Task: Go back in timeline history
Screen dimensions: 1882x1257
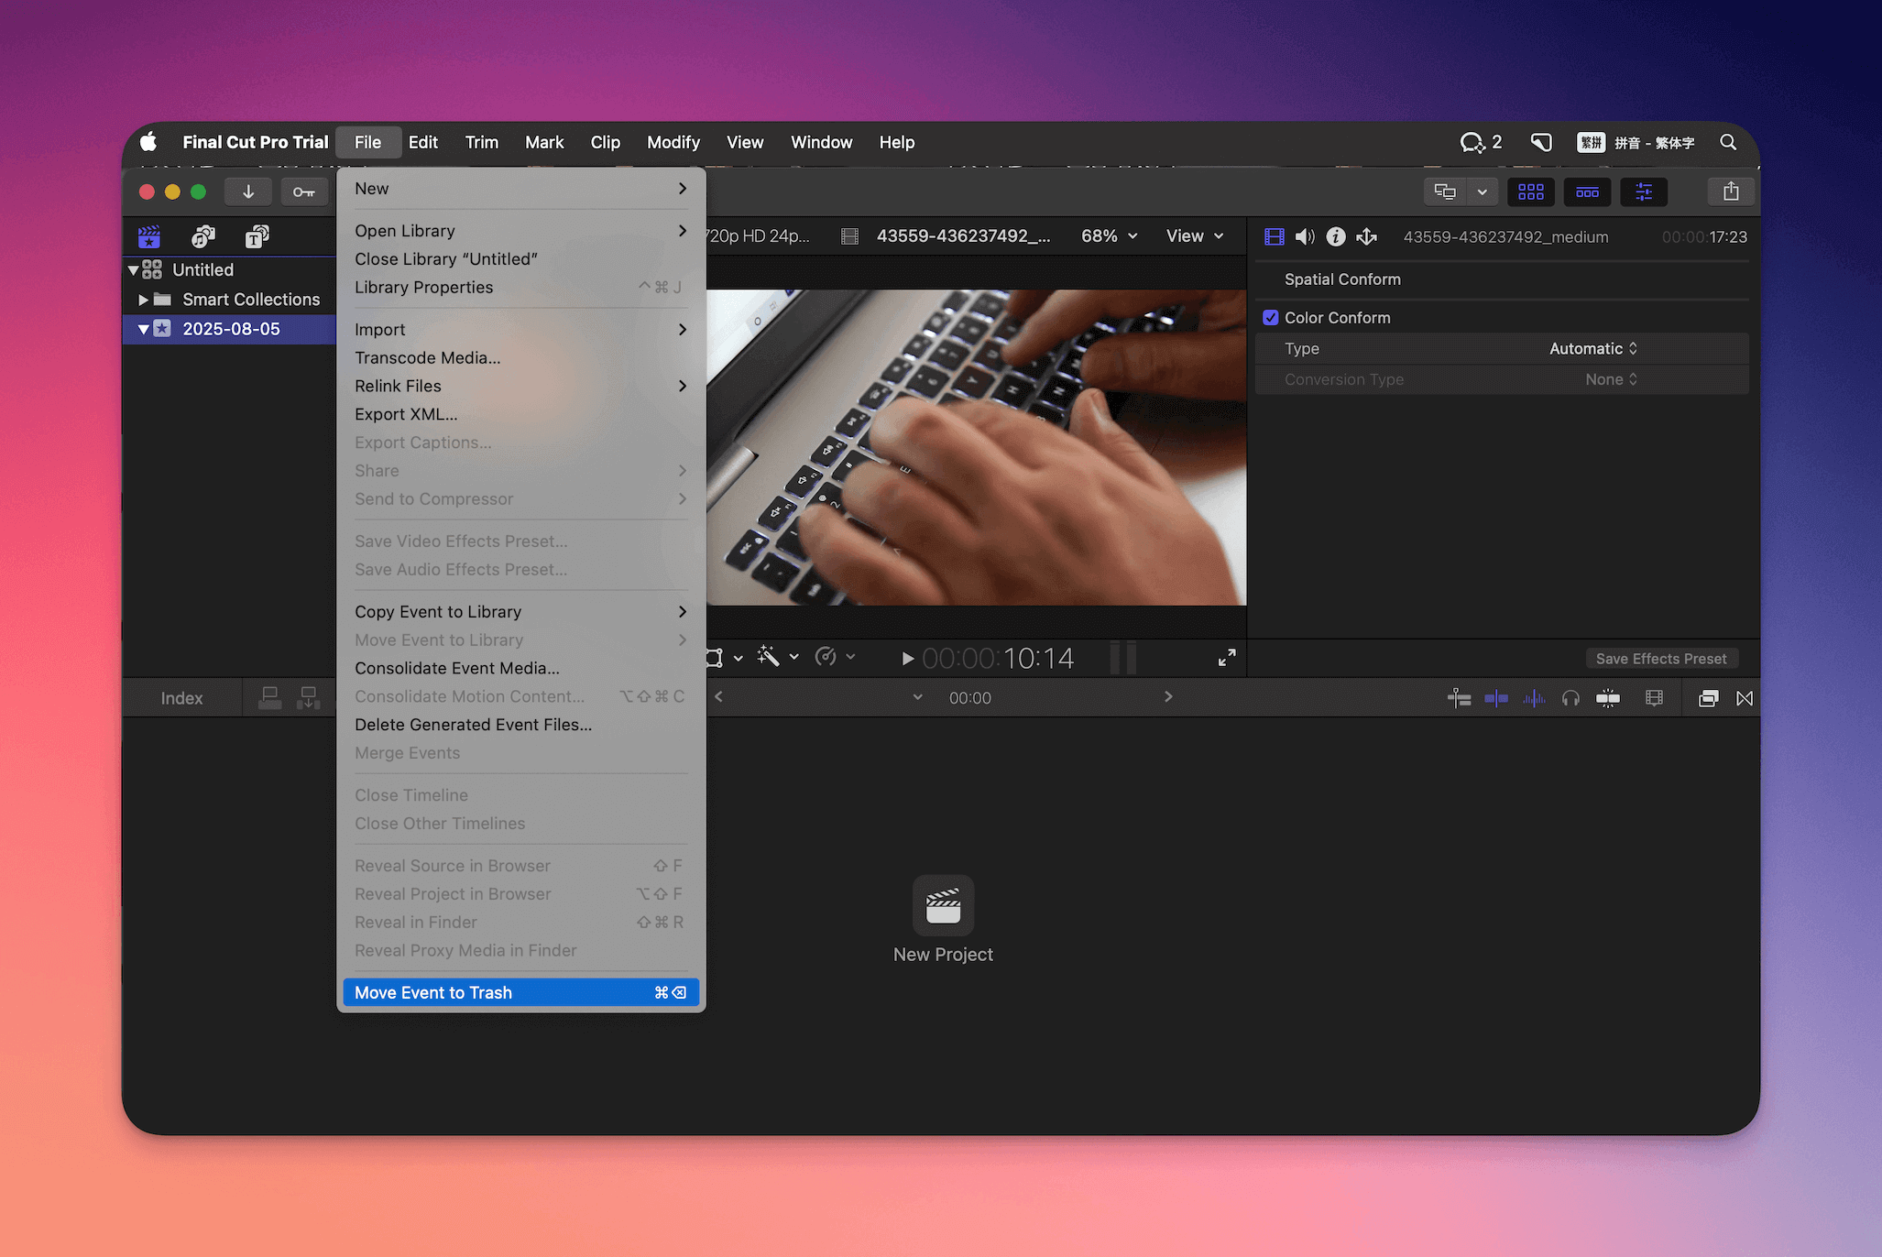Action: (x=719, y=697)
